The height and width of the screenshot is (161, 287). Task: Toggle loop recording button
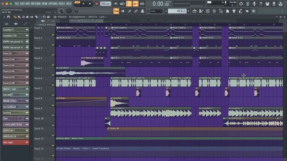(x=142, y=4)
